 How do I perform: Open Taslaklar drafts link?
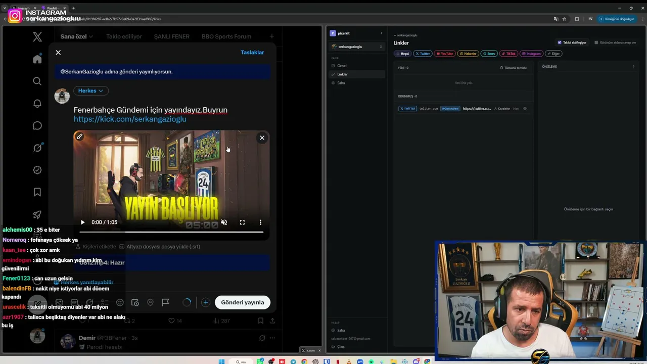(252, 53)
